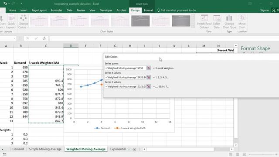Click the Move Chart icon
The image size is (279, 157).
242,22
